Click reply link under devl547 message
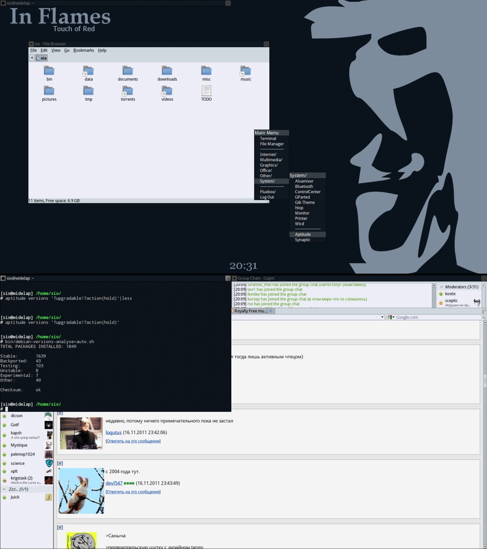Image resolution: width=487 pixels, height=549 pixels. point(133,492)
